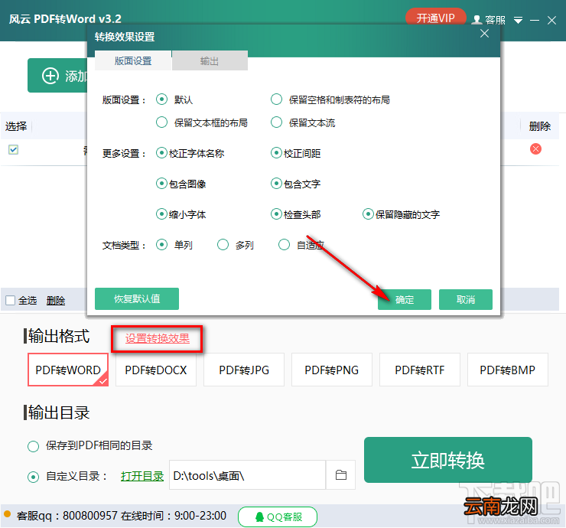
Task: Switch to the 输出 tab
Action: tap(210, 60)
